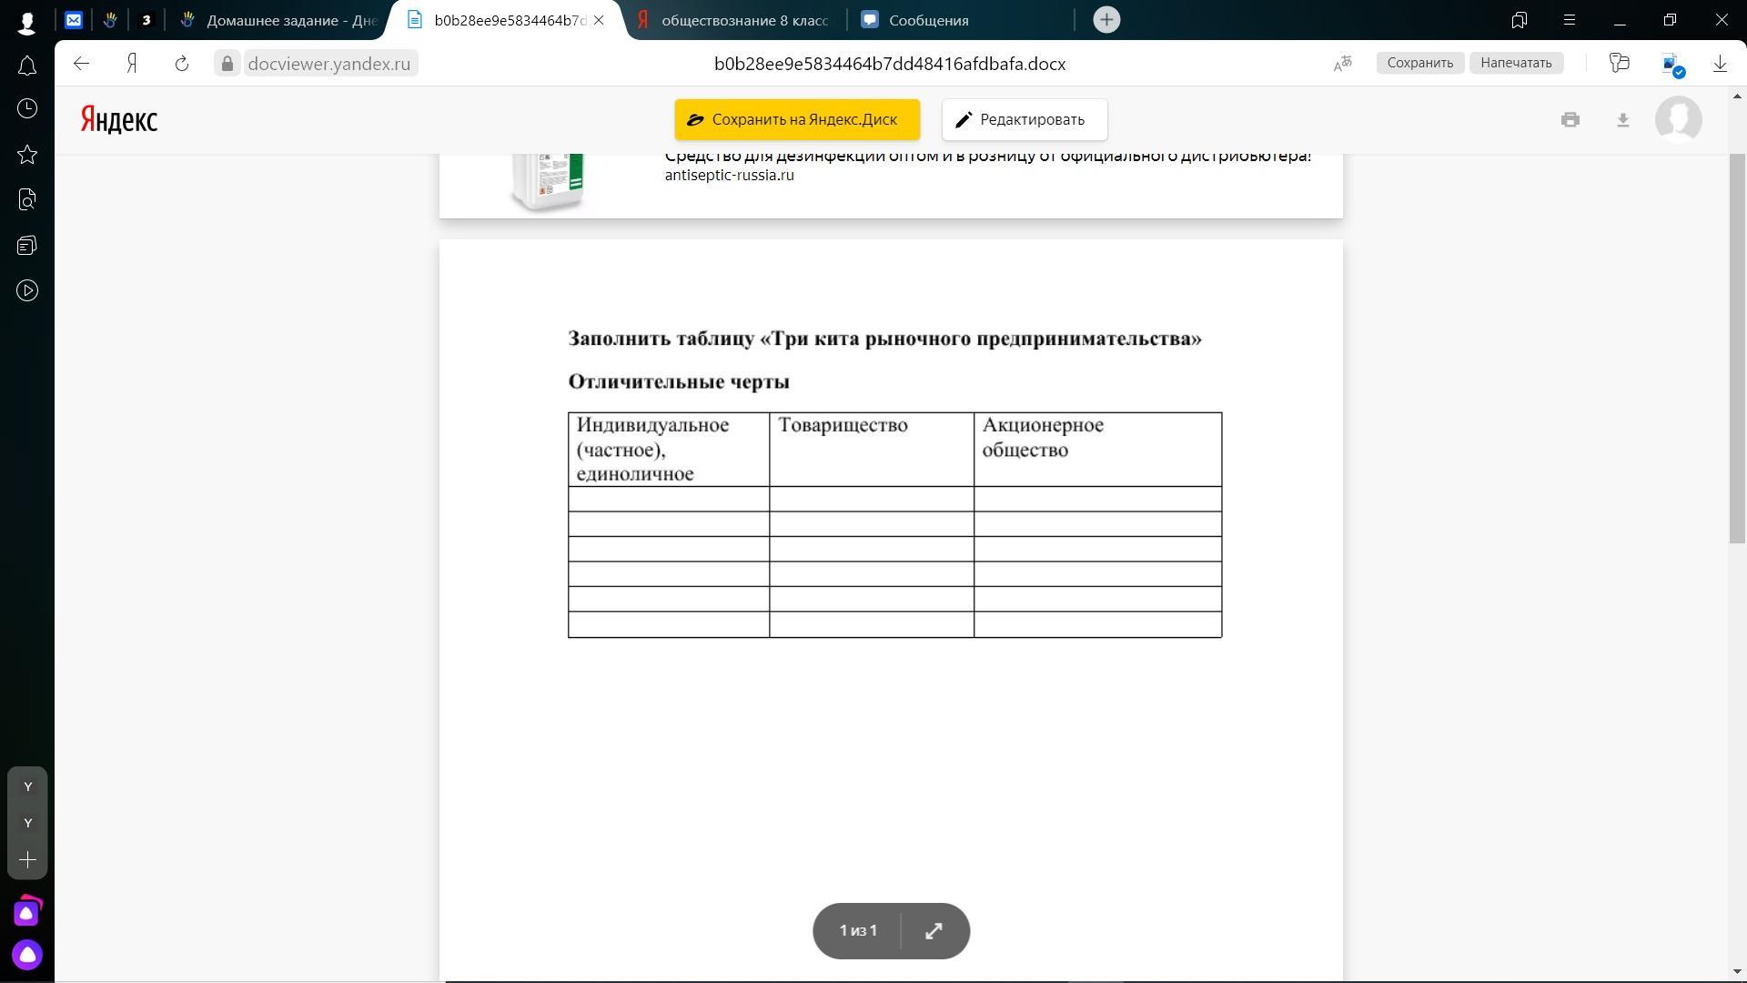The height and width of the screenshot is (983, 1747).
Task: Click the docviewer.yandex.ru address field
Action: [x=328, y=64]
